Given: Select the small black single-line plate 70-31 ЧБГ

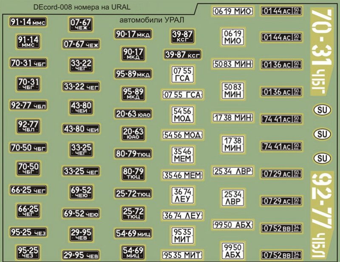Looking at the screenshot, I should coord(28,63).
